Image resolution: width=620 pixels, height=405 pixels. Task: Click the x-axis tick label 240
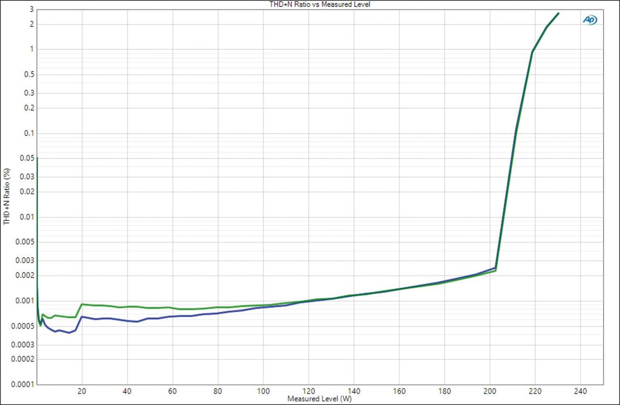[x=580, y=391]
